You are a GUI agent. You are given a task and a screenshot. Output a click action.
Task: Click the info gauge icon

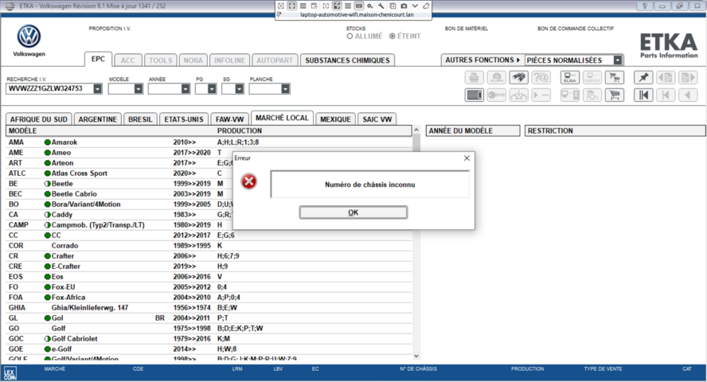coord(518,95)
